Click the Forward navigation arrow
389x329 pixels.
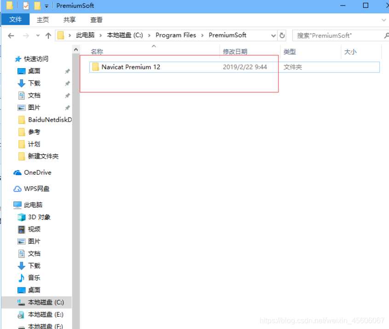26,36
